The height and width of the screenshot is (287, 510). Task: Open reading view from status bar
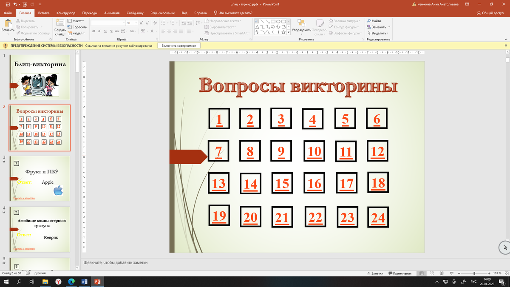click(x=442, y=273)
